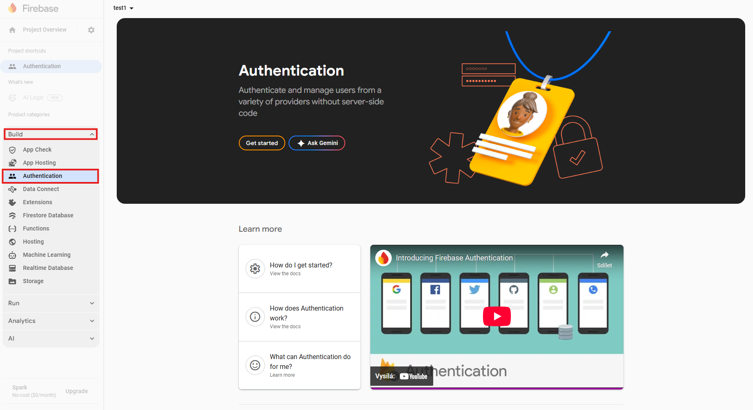The height and width of the screenshot is (410, 753).
Task: Open the video title Introducing Firebase Authentication
Action: point(454,258)
